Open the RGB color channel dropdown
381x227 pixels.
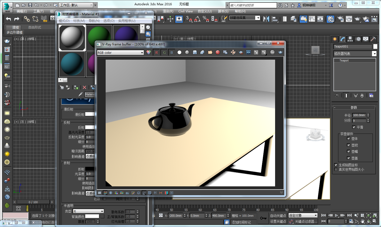pyautogui.click(x=142, y=53)
